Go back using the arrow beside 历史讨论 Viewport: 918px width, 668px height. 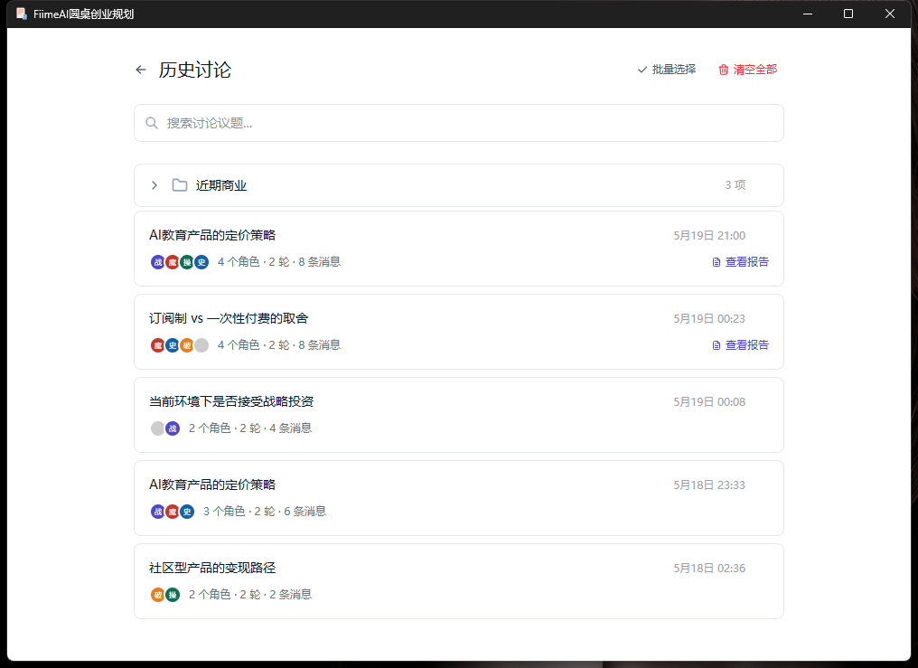click(141, 70)
